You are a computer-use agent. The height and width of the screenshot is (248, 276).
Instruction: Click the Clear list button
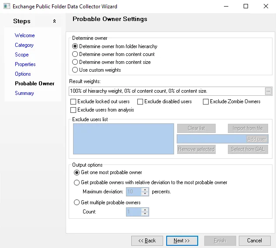(x=196, y=128)
